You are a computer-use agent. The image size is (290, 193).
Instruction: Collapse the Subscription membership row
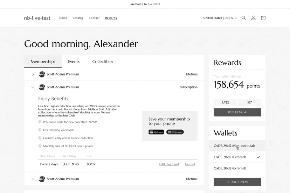click(33, 87)
